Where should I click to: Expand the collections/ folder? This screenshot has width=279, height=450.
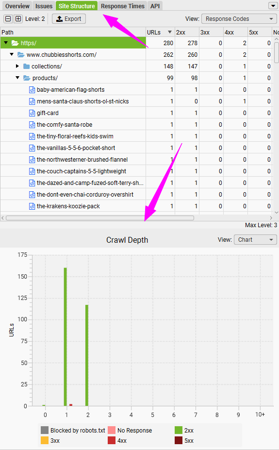(x=17, y=67)
